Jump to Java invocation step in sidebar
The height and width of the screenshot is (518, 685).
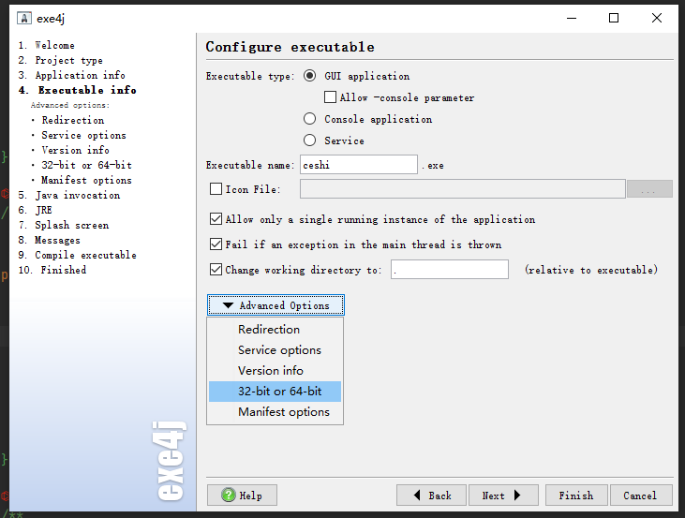pos(77,195)
